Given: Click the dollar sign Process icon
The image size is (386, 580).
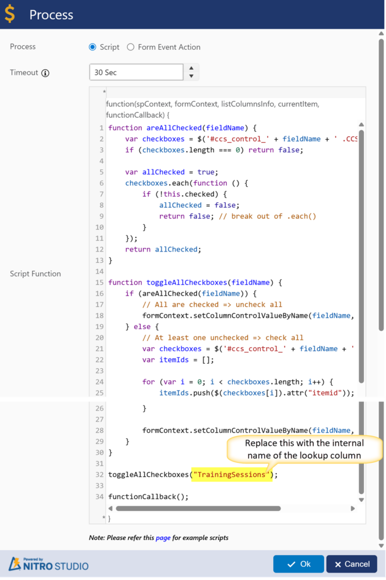Looking at the screenshot, I should click(10, 14).
